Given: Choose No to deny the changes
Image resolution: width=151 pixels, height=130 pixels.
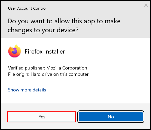Looking at the screenshot, I should pyautogui.click(x=111, y=117).
